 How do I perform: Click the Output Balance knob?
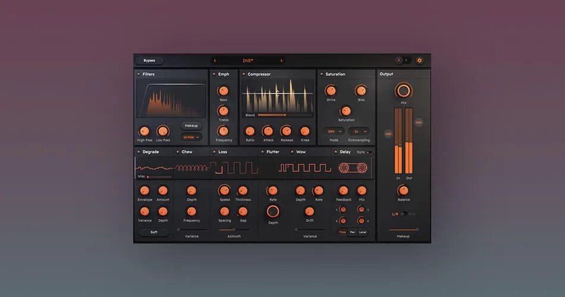403,191
